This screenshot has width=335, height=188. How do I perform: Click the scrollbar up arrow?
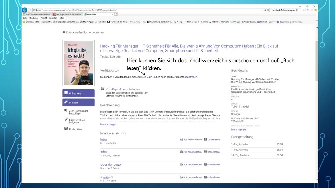point(317,27)
